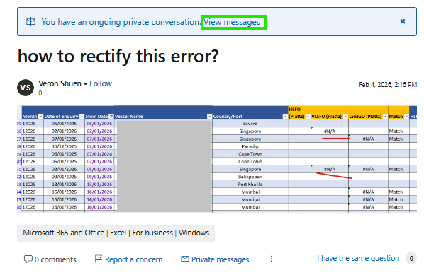Open View messages link in banner
424x275 pixels.
232,22
